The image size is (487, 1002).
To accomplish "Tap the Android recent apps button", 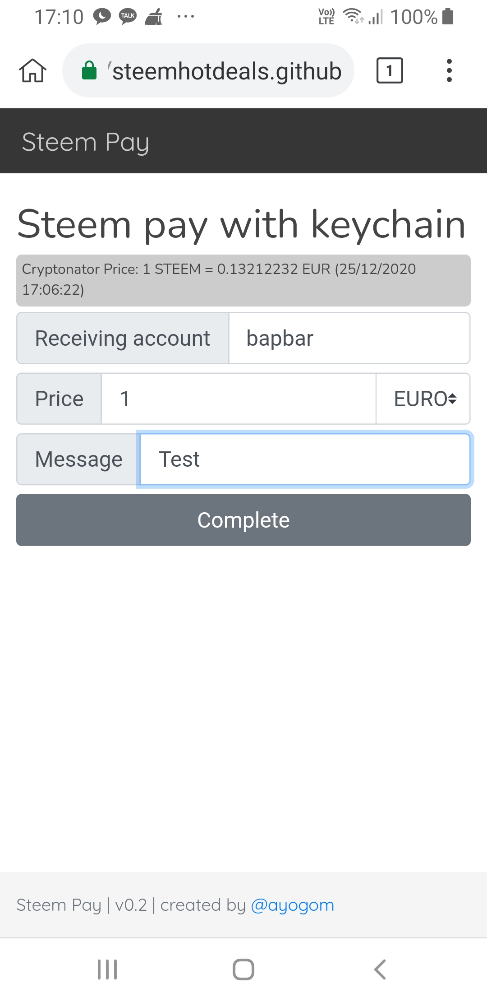I will click(x=107, y=969).
